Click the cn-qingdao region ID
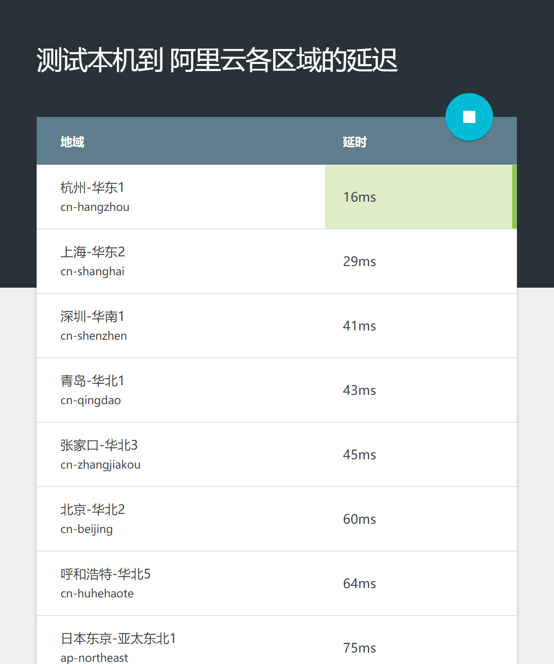Viewport: 554px width, 664px height. point(90,400)
